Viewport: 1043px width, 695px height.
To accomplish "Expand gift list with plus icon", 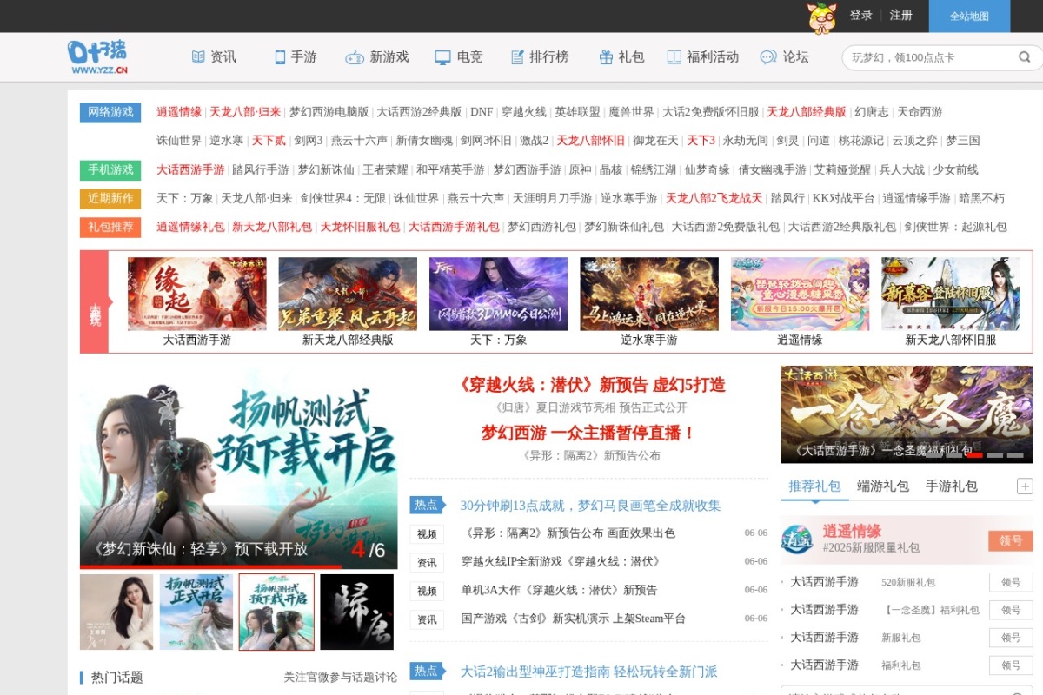I will point(1025,486).
